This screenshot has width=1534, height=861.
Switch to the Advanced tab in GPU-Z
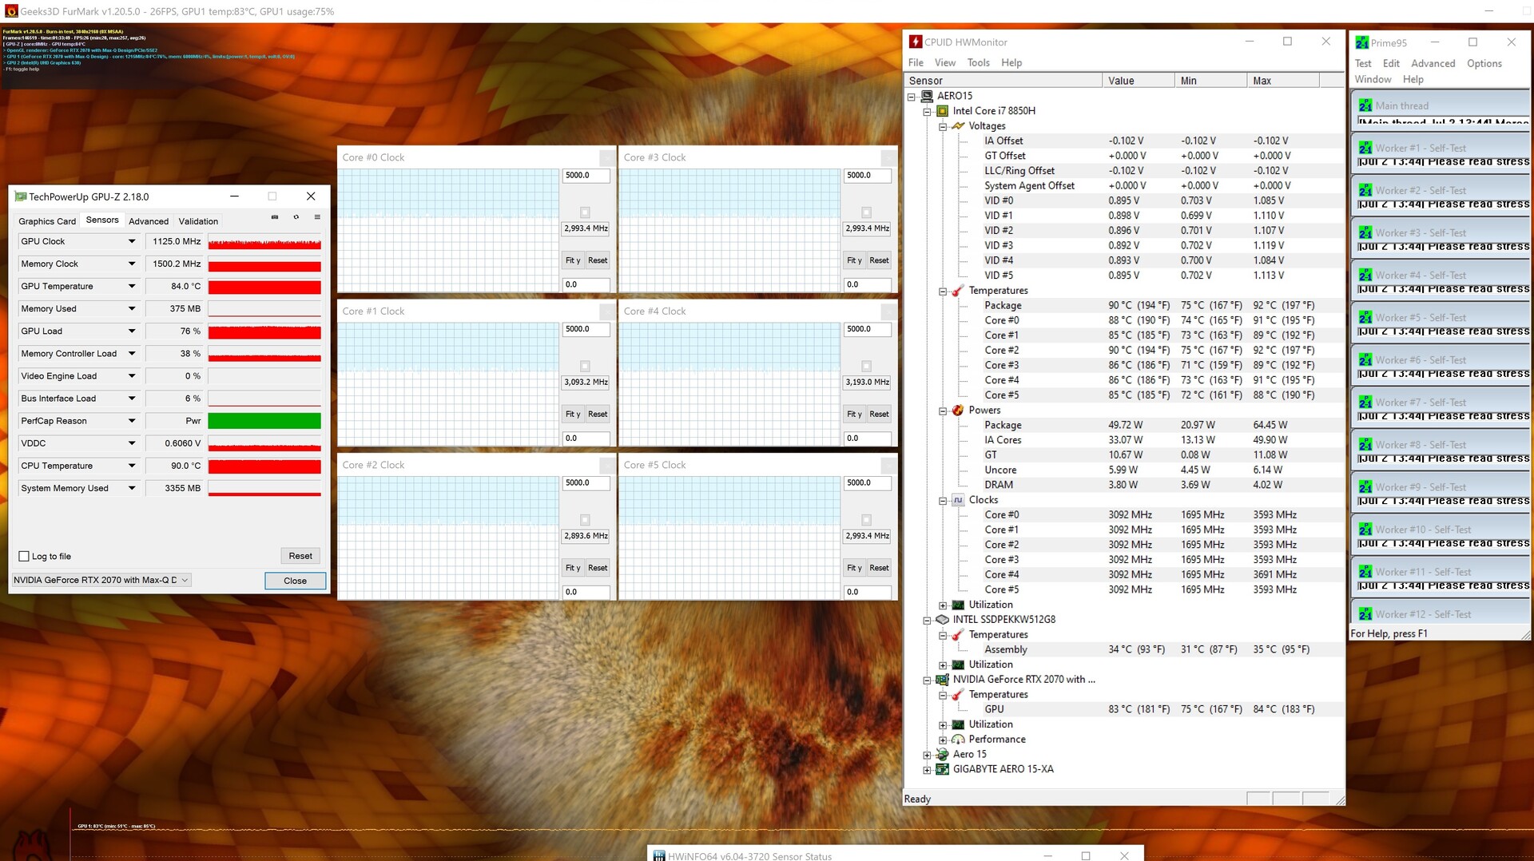click(149, 221)
